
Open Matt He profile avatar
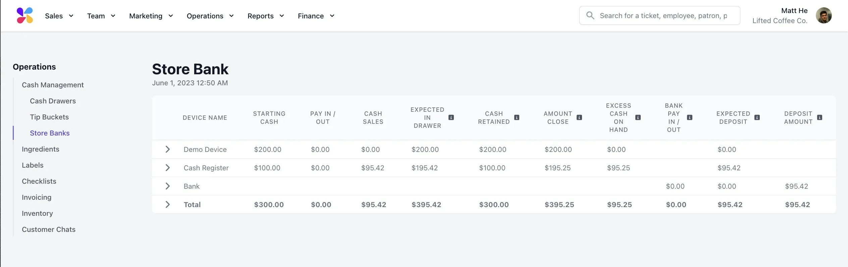[824, 15]
